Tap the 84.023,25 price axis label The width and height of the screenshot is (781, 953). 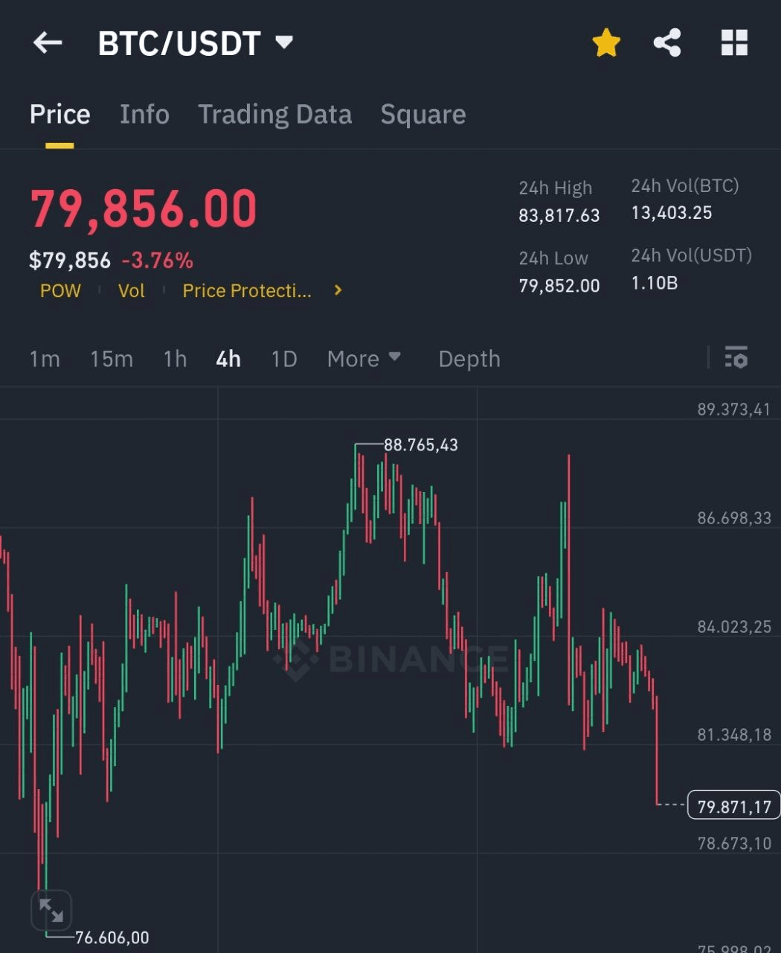coord(734,627)
